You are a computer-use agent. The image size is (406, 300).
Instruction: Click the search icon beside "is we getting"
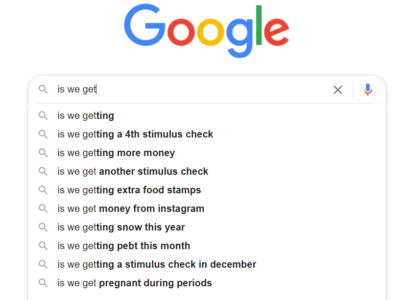[x=43, y=115]
